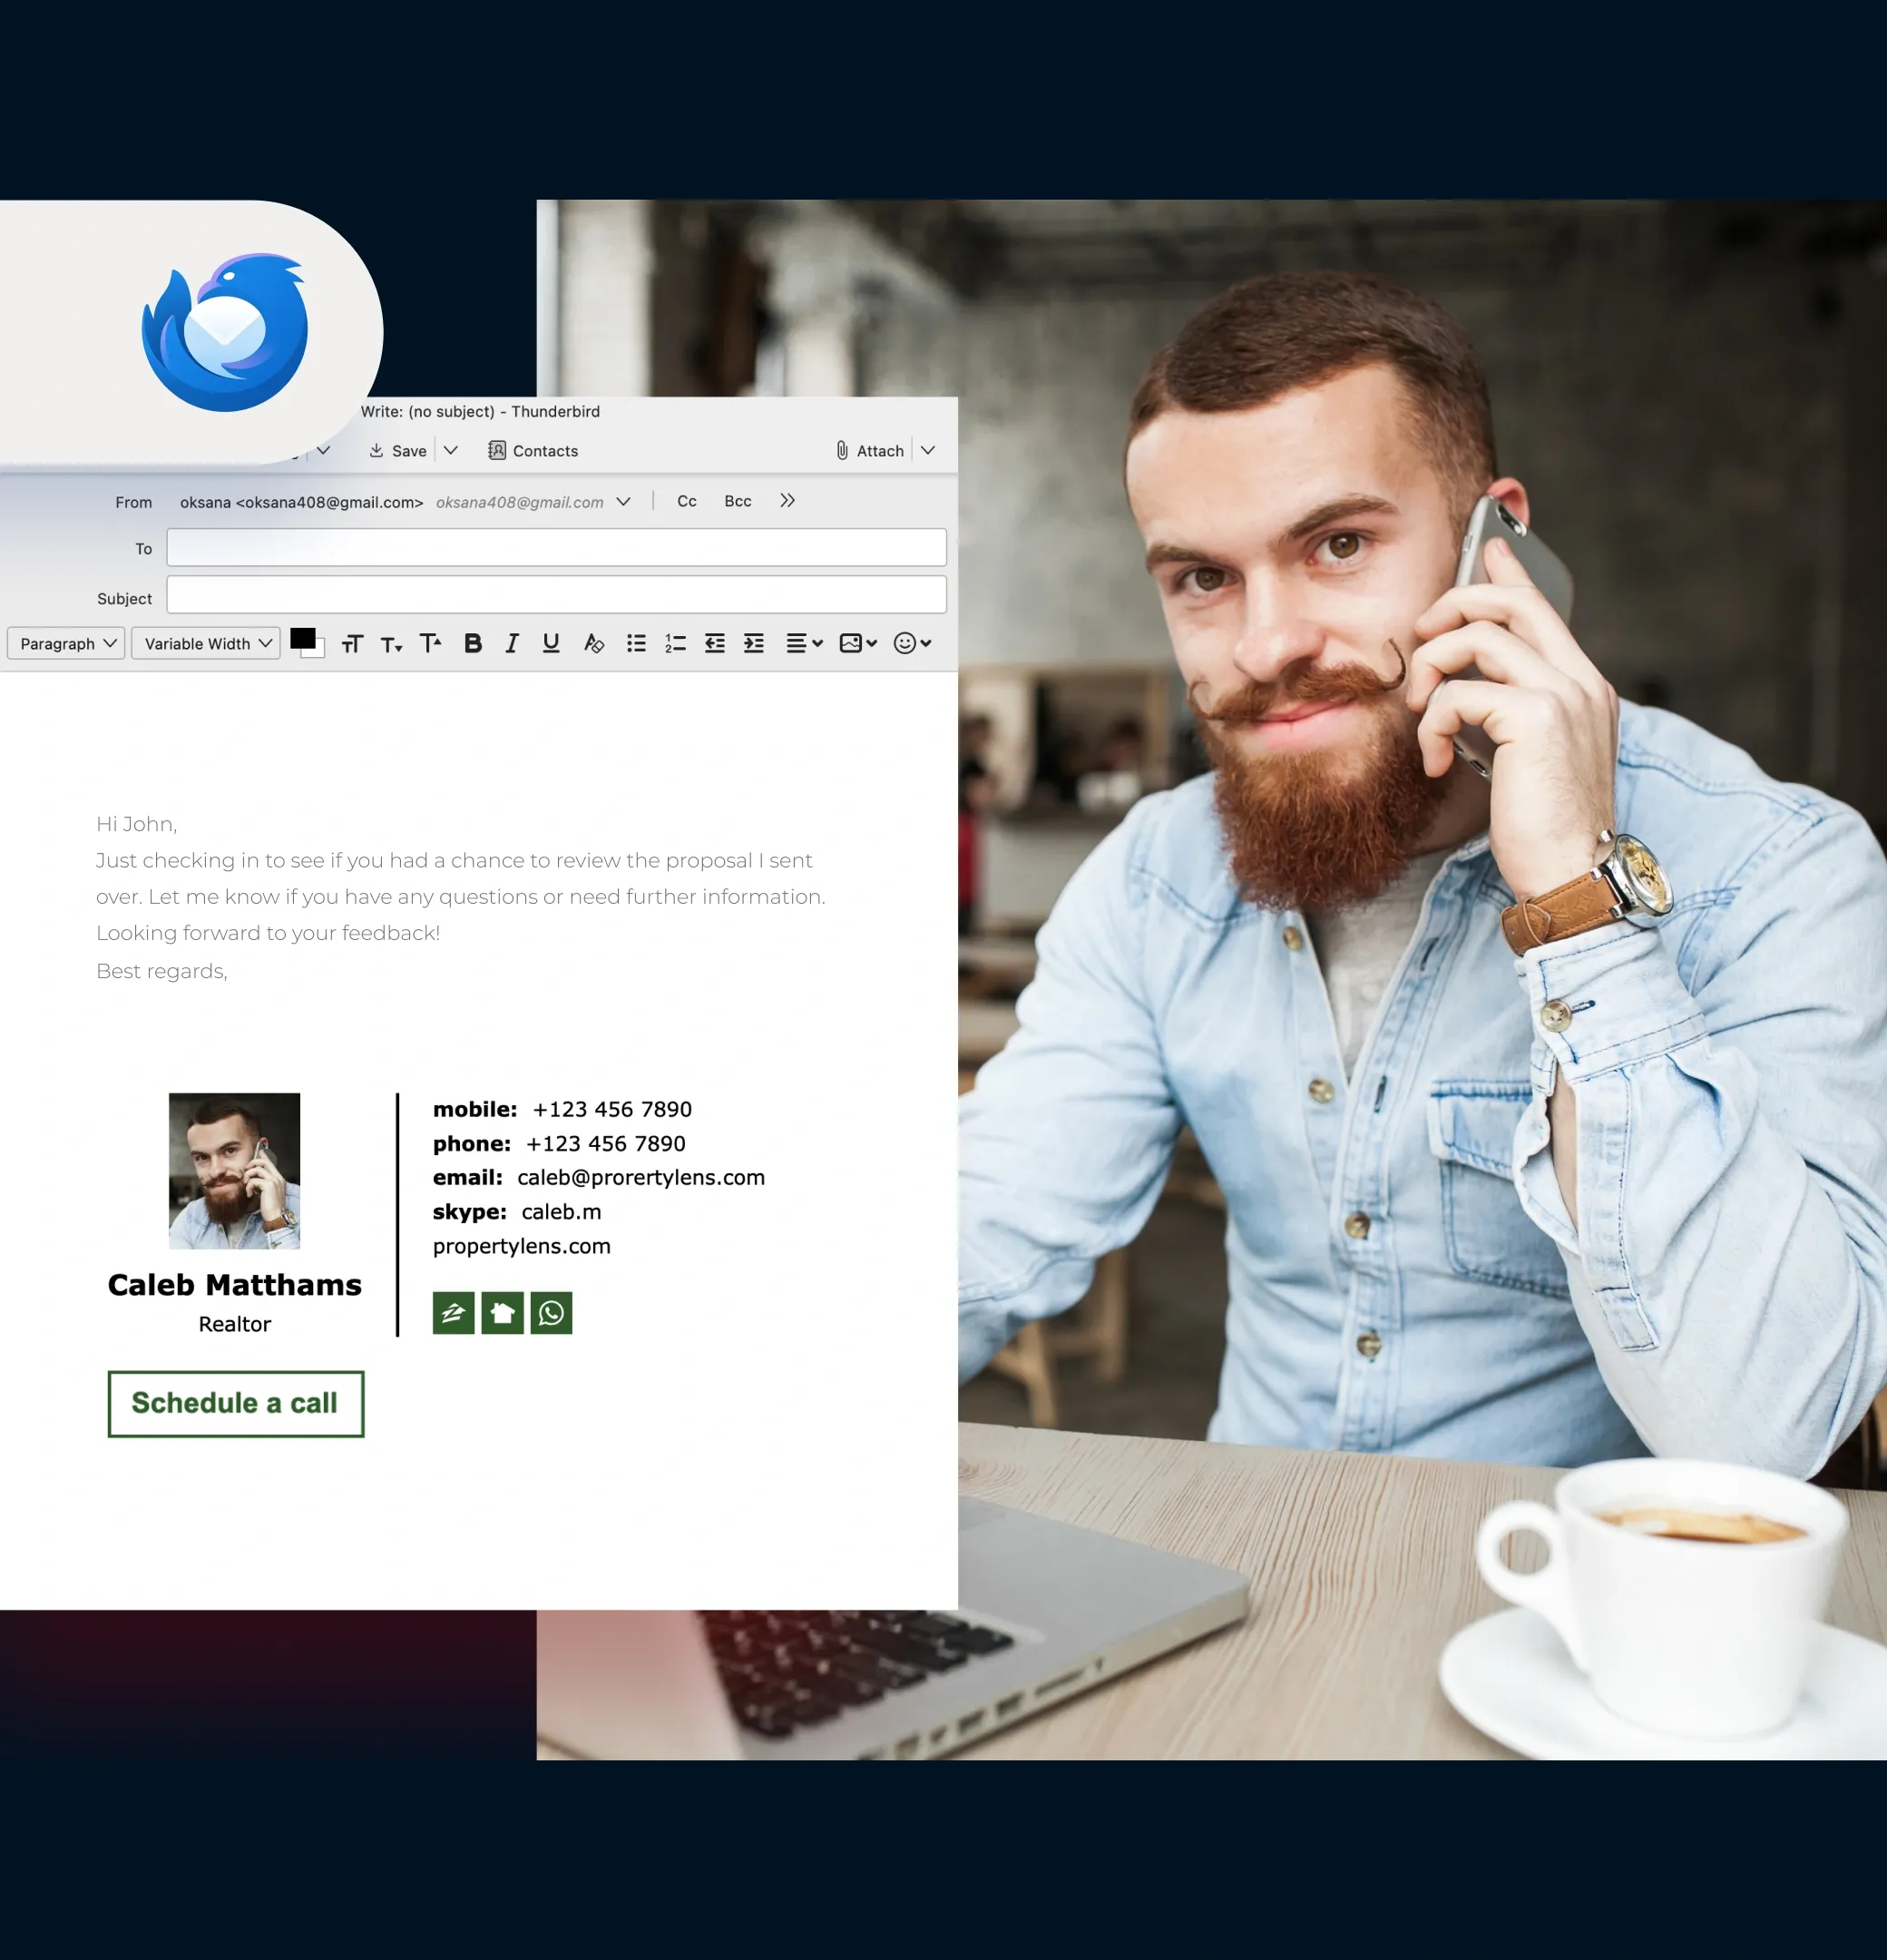Screen dimensions: 1887x1960
Task: Click the text alignment icon
Action: 796,642
